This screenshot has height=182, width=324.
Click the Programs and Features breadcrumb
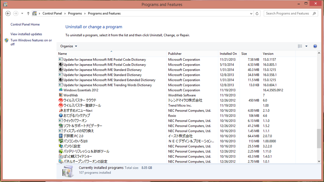coord(104,13)
